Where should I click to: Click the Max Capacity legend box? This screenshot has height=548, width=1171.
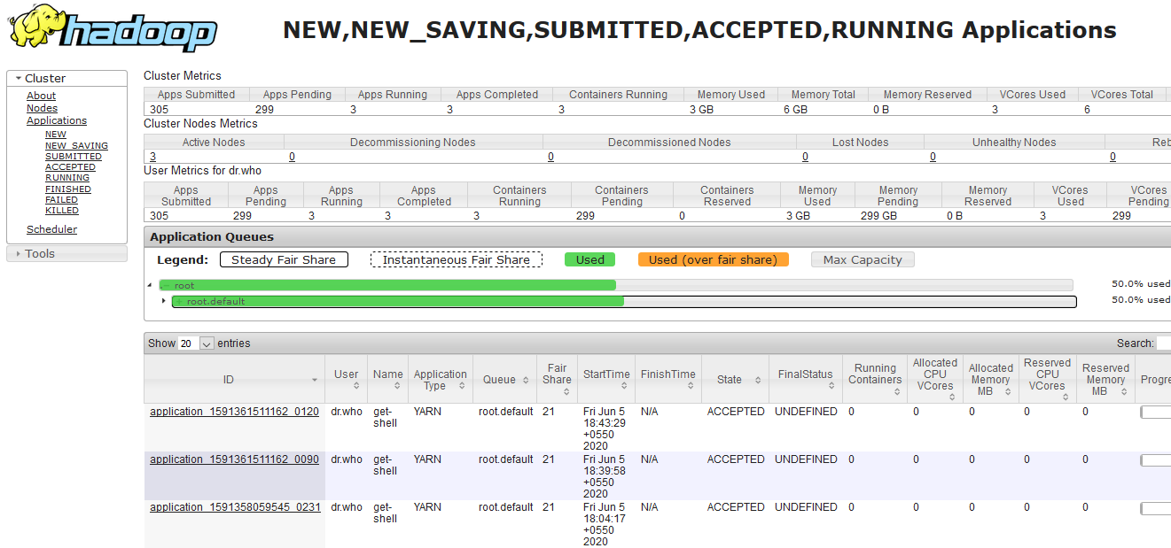tap(863, 260)
